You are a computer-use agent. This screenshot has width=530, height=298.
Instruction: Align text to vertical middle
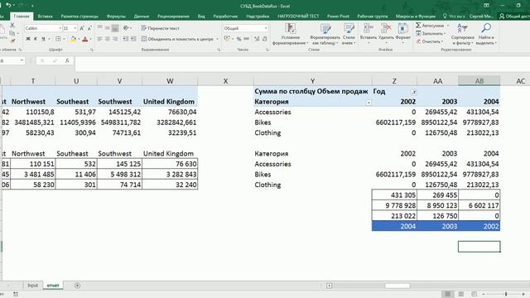(108, 27)
